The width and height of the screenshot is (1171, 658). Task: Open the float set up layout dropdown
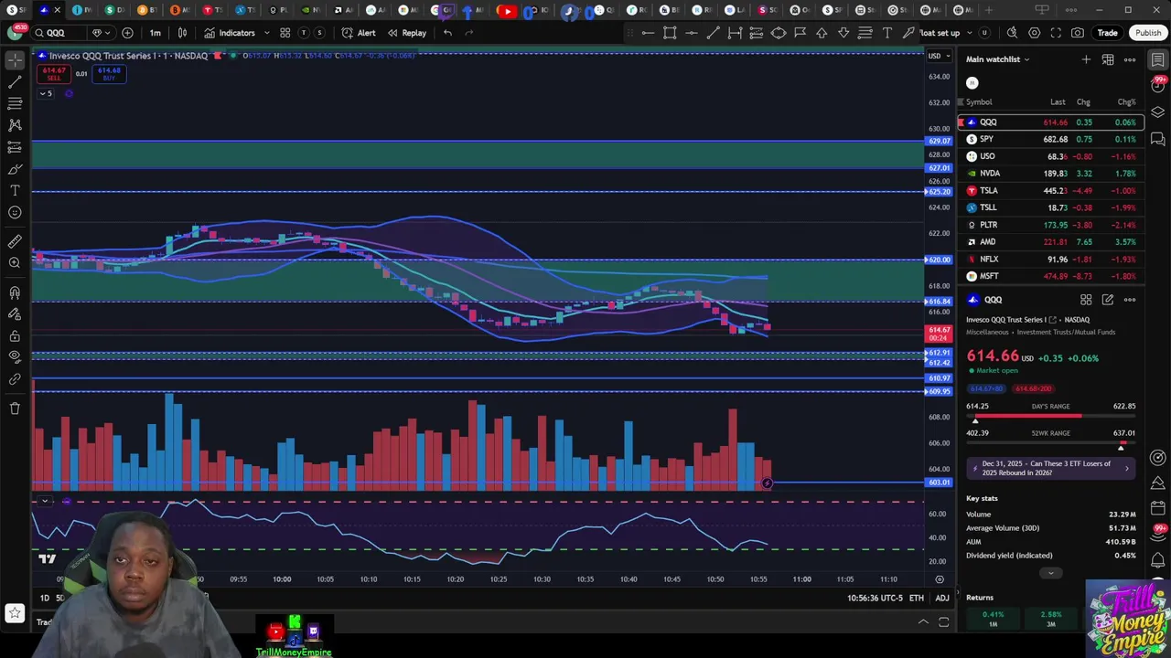[945, 33]
